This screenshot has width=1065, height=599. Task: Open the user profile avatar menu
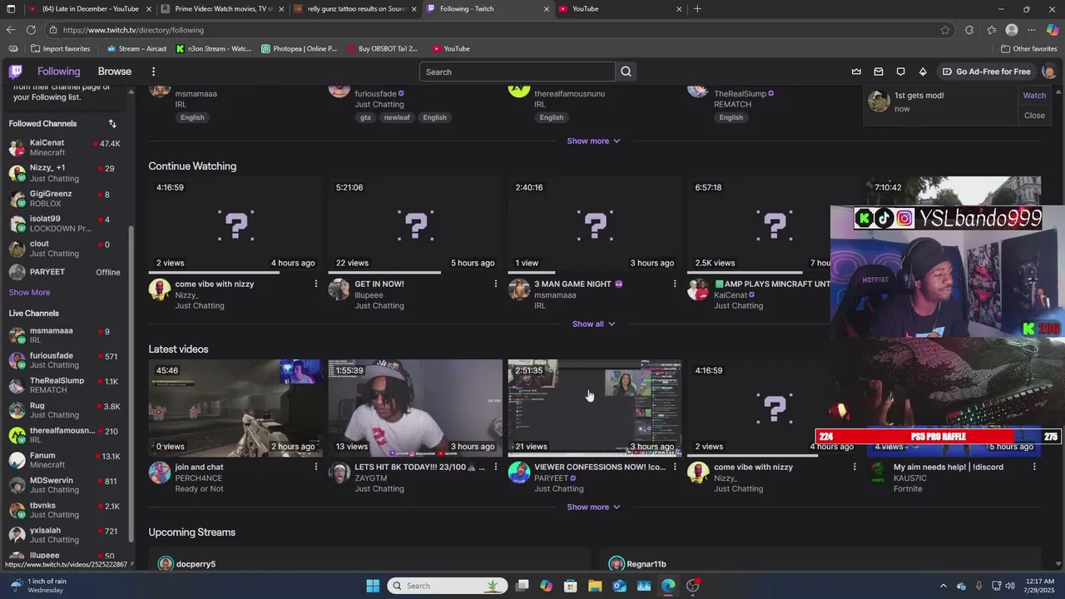pyautogui.click(x=1048, y=72)
